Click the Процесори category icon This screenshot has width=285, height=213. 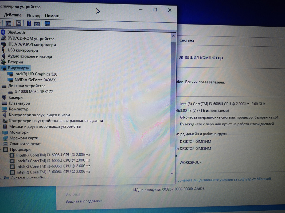pyautogui.click(x=6, y=150)
